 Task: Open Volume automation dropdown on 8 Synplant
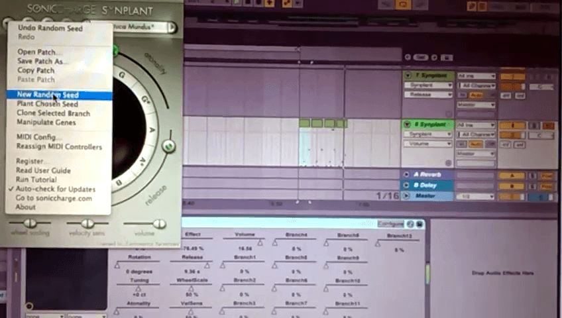tap(427, 144)
